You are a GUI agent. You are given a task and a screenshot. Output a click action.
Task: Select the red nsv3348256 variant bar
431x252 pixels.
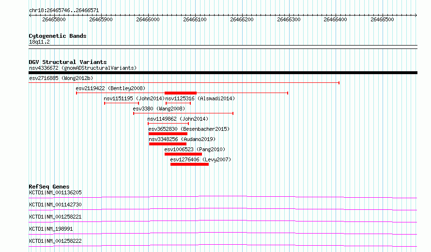168,144
